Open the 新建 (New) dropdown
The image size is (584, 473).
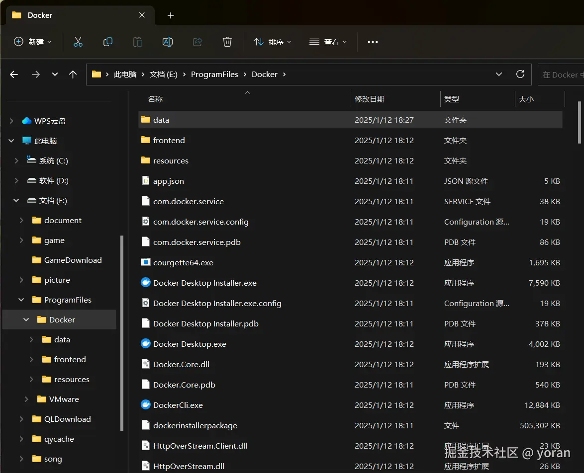pyautogui.click(x=33, y=42)
